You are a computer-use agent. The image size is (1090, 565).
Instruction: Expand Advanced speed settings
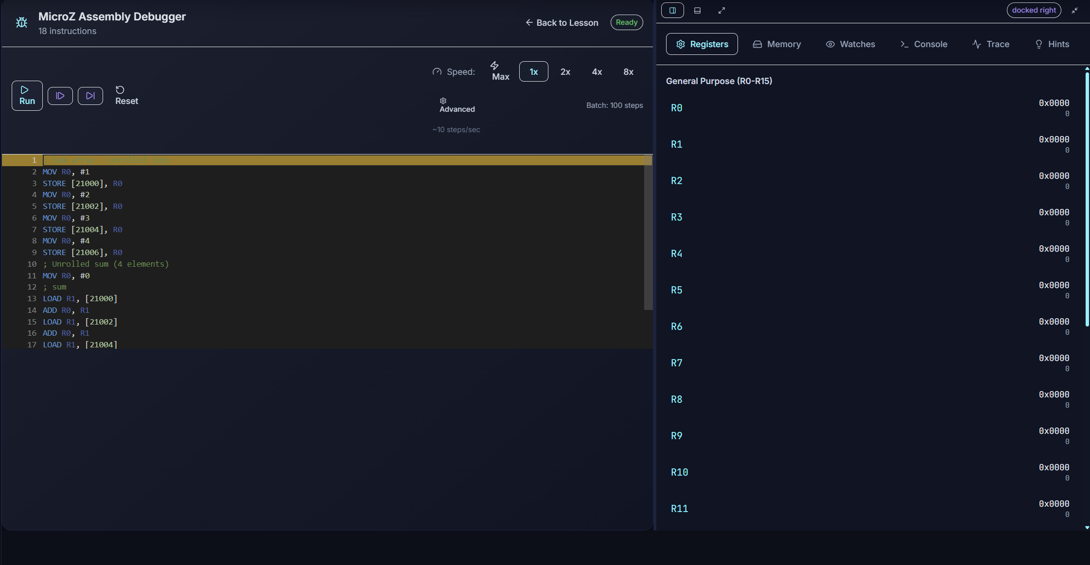pos(457,105)
